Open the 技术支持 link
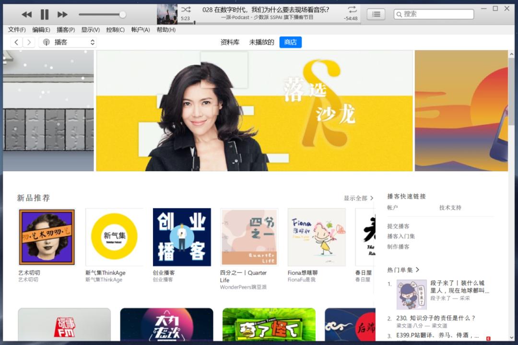The height and width of the screenshot is (345, 518). coord(450,207)
